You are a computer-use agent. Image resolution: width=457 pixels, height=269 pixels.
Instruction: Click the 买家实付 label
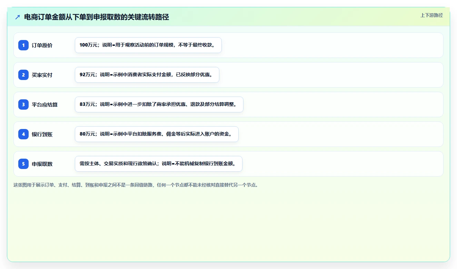click(42, 75)
